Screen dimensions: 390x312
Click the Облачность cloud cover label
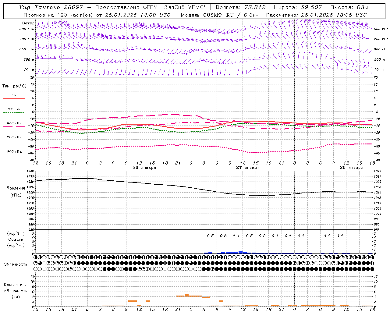16,264
